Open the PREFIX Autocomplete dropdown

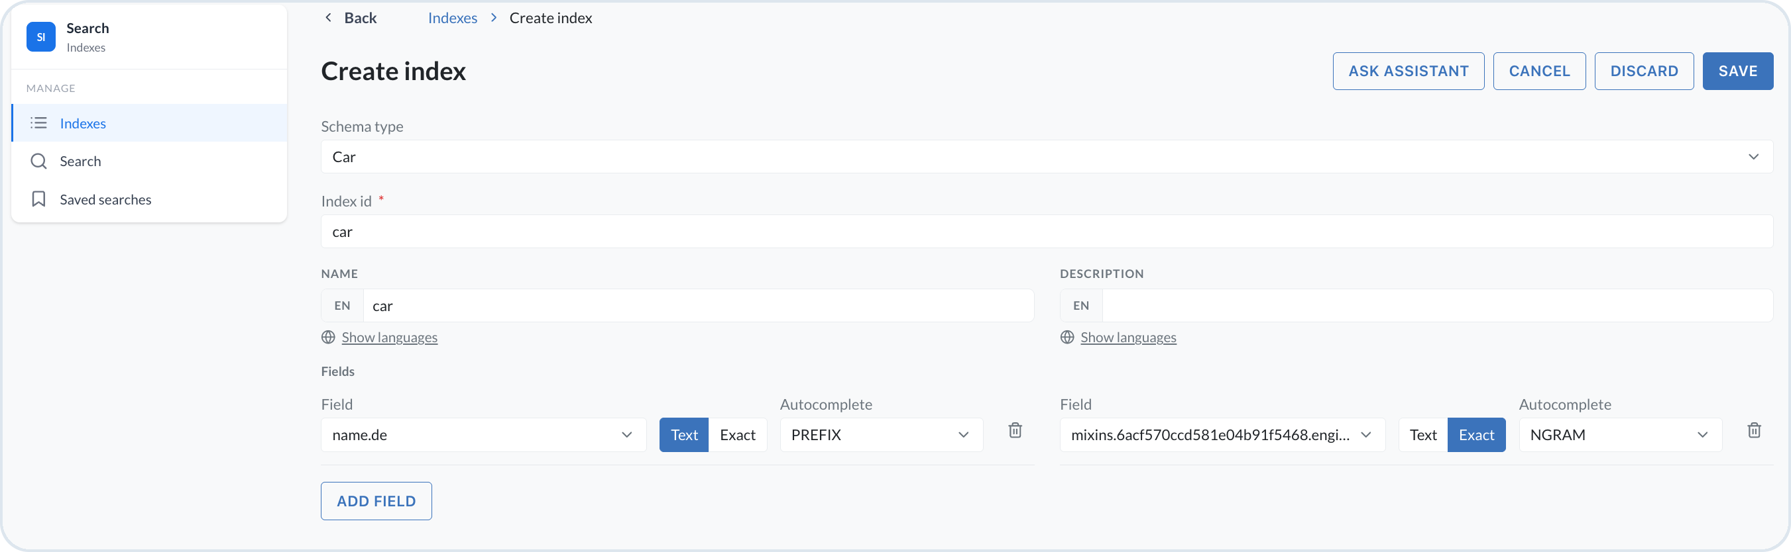tap(881, 435)
